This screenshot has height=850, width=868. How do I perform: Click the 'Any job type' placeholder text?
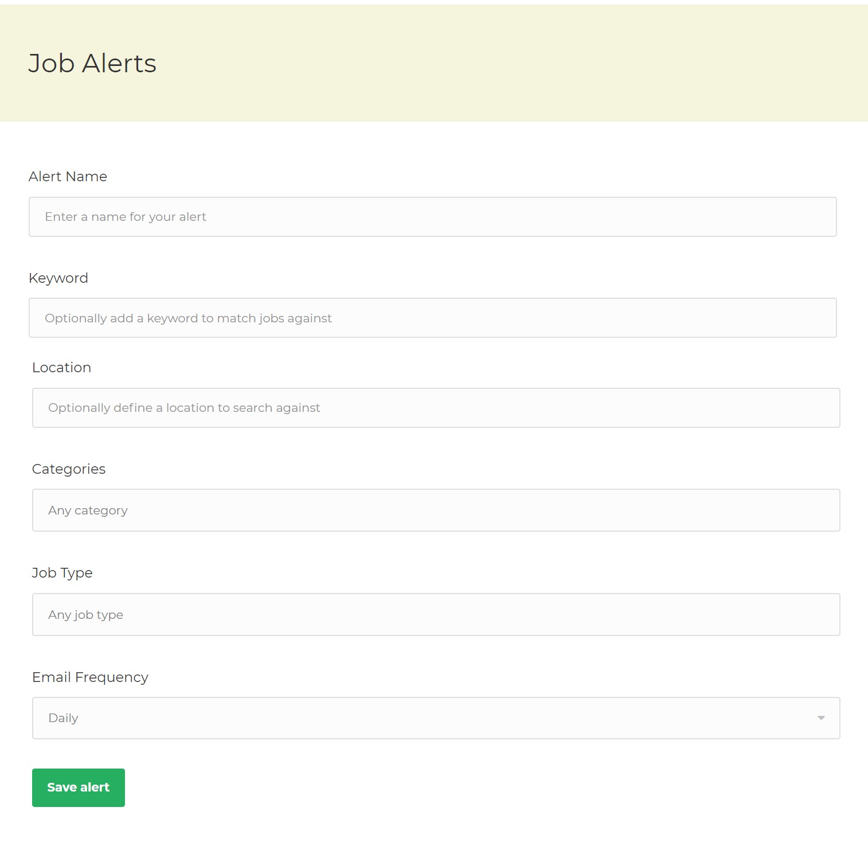pyautogui.click(x=85, y=615)
